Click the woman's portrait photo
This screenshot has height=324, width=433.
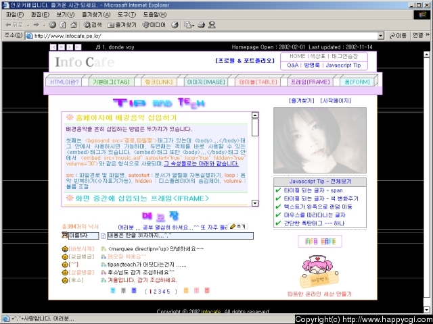(x=320, y=140)
